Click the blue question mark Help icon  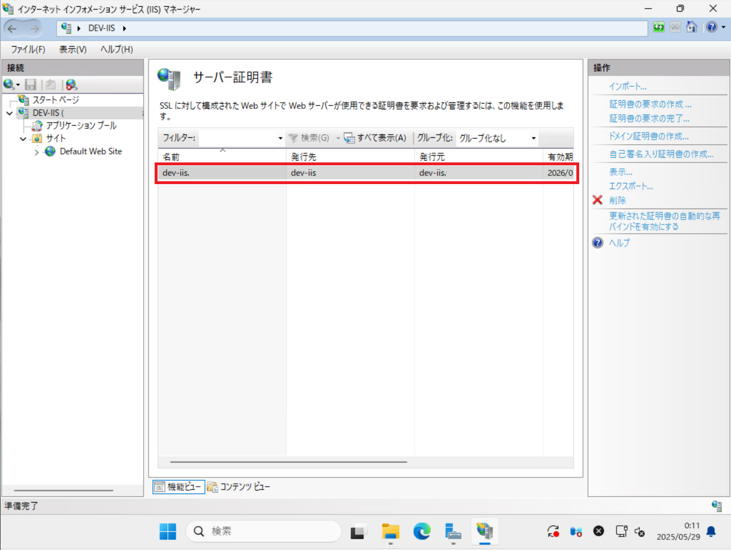point(597,243)
